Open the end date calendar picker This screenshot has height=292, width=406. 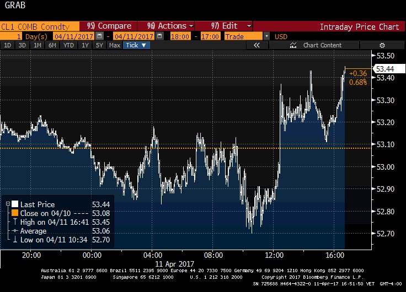pos(159,36)
